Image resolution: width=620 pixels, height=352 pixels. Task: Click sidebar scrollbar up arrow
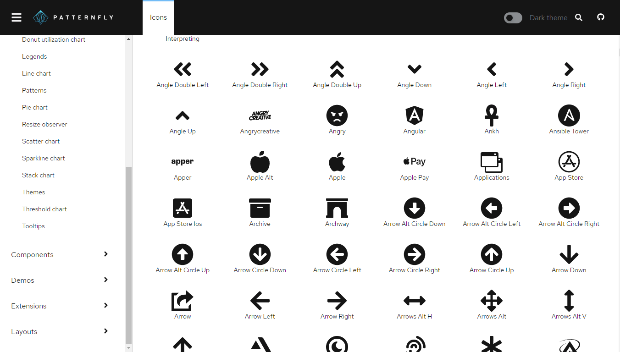point(128,39)
